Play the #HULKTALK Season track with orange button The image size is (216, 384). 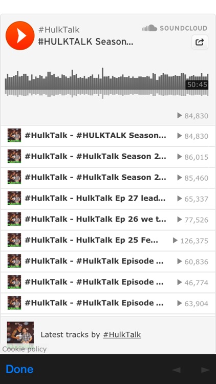click(x=20, y=35)
